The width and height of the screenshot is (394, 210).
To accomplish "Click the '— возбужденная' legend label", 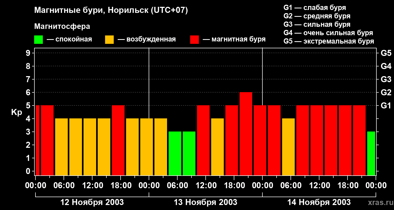I will coord(147,39).
